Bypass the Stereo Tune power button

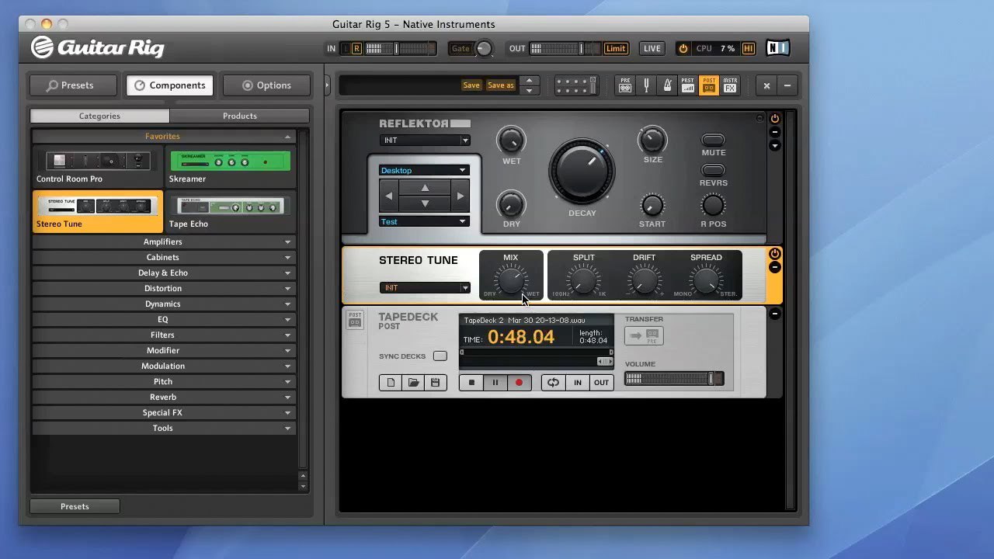(774, 254)
